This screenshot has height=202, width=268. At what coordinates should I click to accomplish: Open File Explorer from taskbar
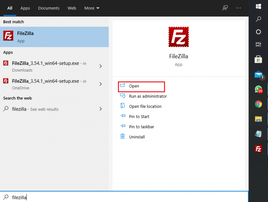258,119
